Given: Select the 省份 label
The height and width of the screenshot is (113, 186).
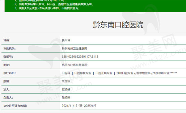Looking at the screenshot, I should pos(7,40).
